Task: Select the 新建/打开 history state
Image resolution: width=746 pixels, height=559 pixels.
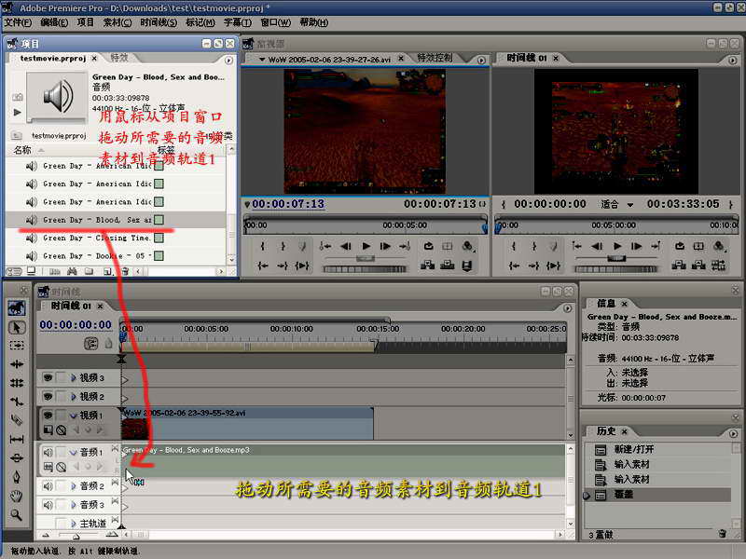Action: point(634,449)
